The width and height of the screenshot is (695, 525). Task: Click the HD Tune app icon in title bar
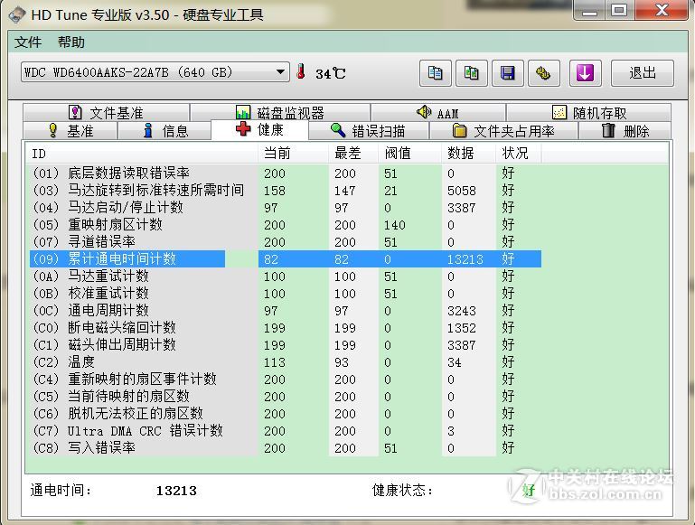[x=16, y=15]
